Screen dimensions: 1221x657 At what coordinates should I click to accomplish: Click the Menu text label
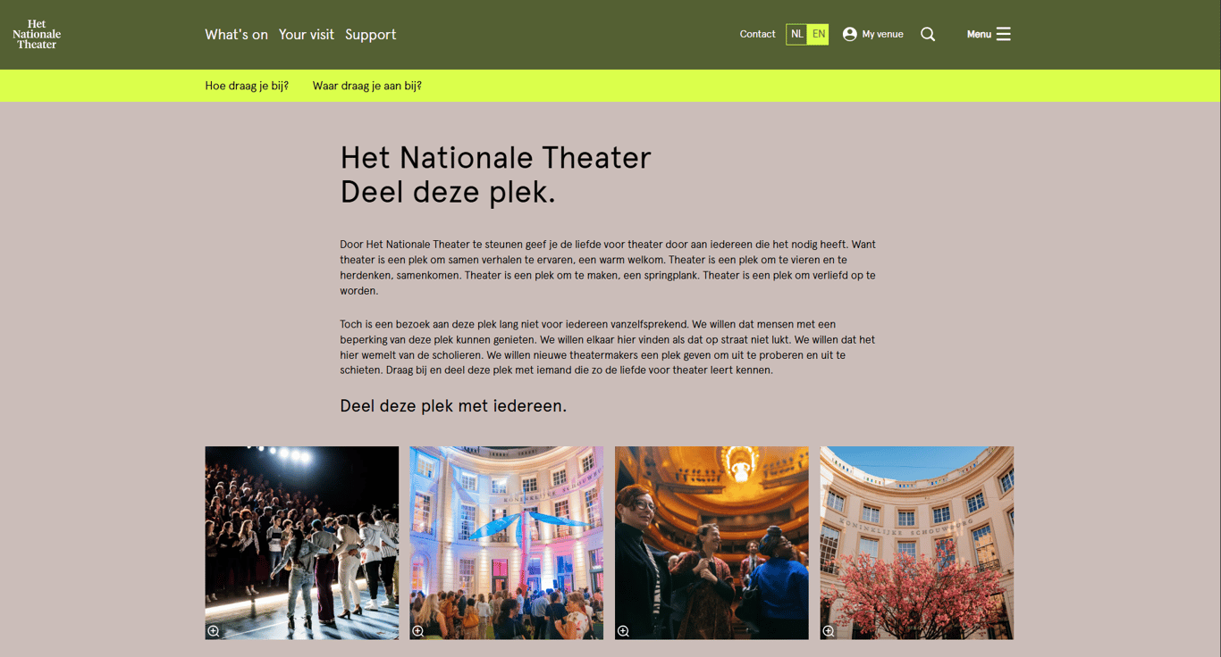click(x=979, y=34)
